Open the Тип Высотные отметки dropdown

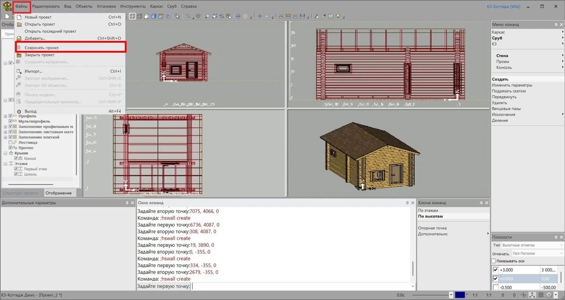coord(533,245)
